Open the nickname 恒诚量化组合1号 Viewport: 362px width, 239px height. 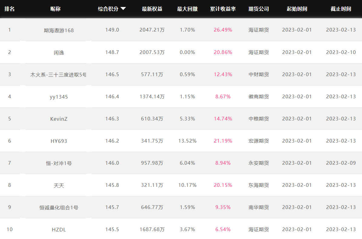(x=59, y=207)
